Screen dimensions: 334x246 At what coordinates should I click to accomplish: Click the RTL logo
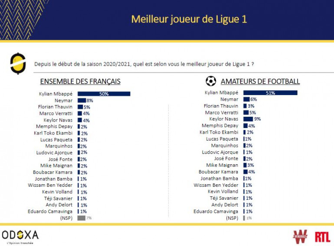coord(322,236)
